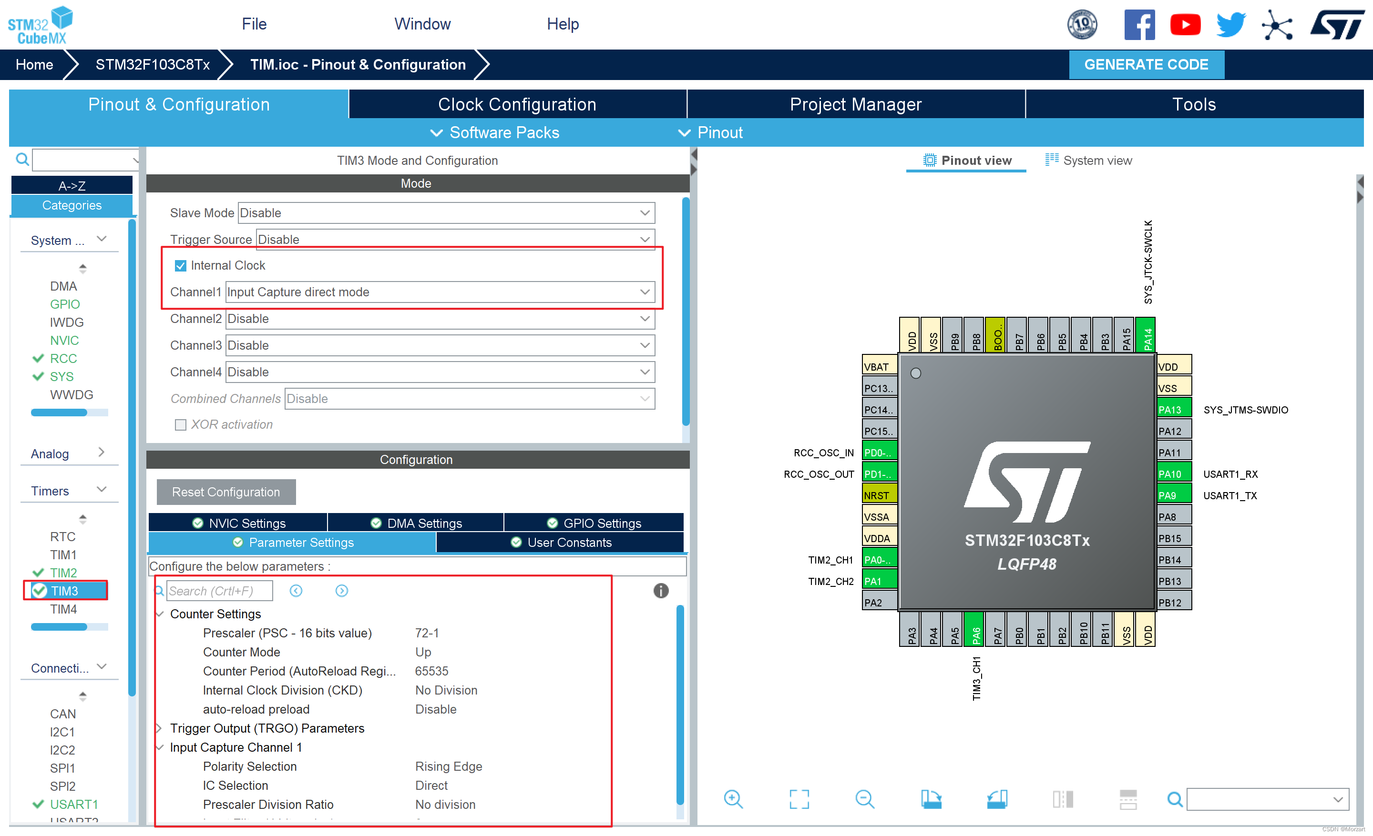Rotate the chip view counter-clockwise

[997, 800]
